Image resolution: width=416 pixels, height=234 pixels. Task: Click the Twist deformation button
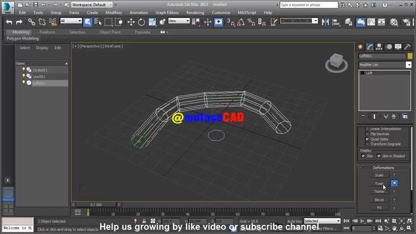coord(379,183)
